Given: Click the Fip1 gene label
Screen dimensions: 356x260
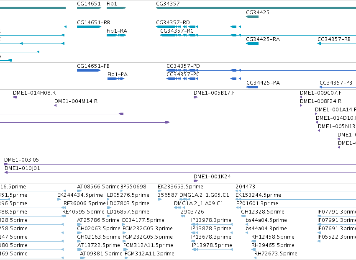Looking at the screenshot, I should click(112, 4).
